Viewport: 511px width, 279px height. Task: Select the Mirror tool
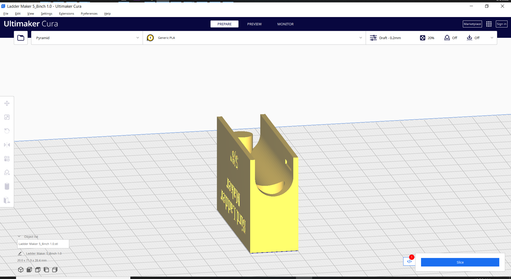[7, 145]
